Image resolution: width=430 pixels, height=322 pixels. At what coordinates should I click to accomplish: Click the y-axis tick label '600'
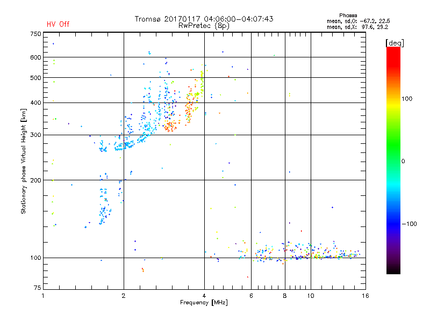click(35, 57)
